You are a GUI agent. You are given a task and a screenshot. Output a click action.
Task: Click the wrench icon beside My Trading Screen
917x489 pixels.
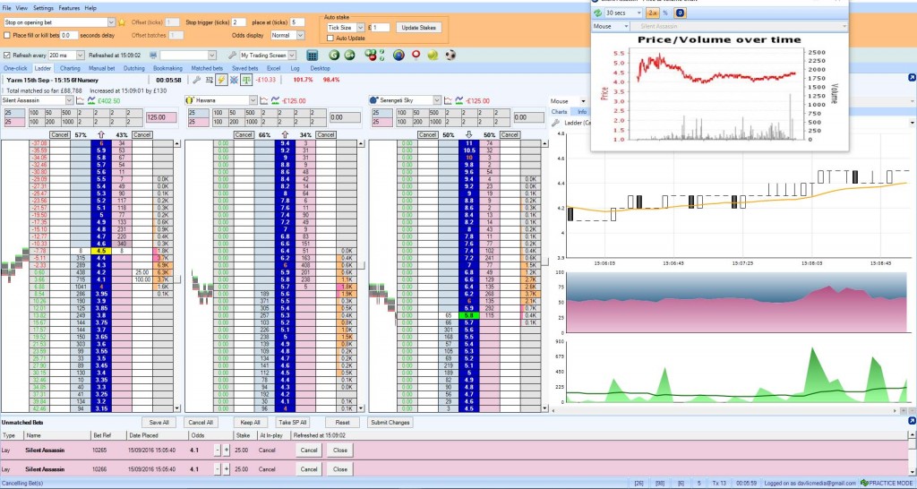232,55
